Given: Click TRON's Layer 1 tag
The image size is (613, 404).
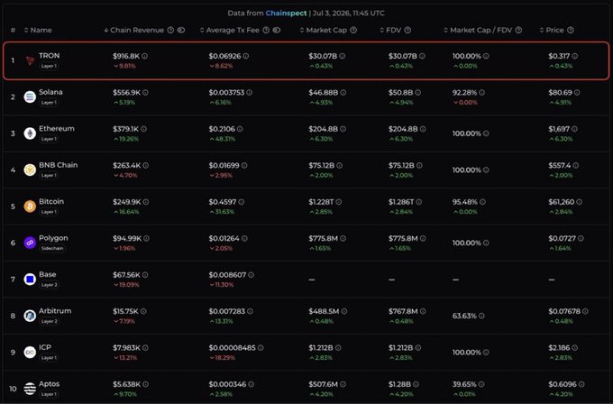Looking at the screenshot, I should [49, 66].
